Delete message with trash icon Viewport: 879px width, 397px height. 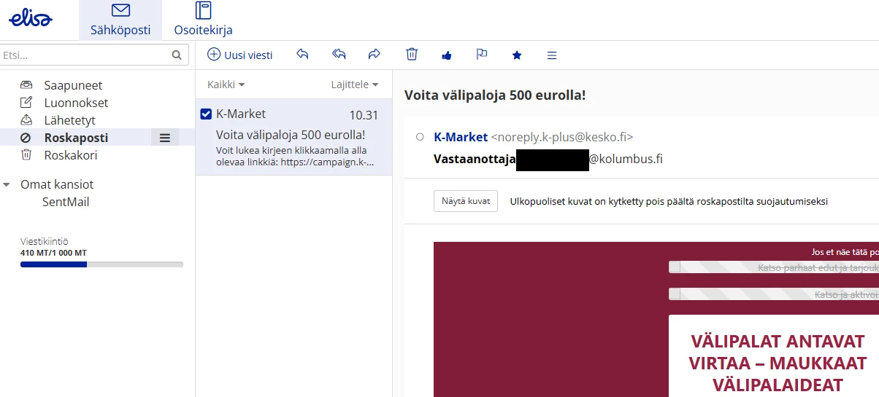coord(412,55)
